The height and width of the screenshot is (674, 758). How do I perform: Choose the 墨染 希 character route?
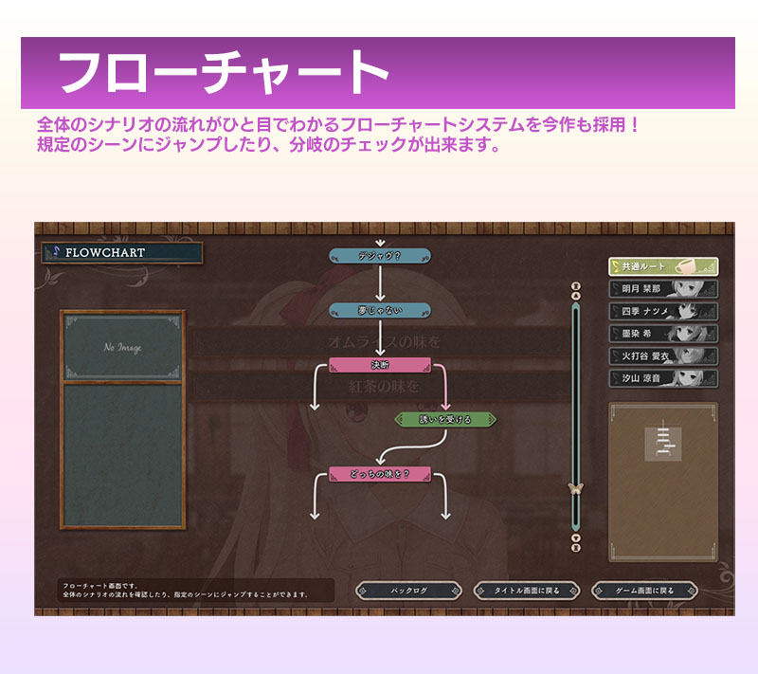pos(662,334)
